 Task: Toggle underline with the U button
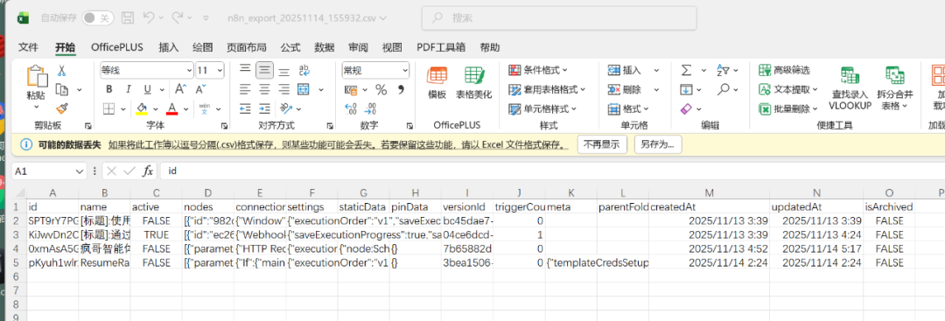[x=147, y=90]
